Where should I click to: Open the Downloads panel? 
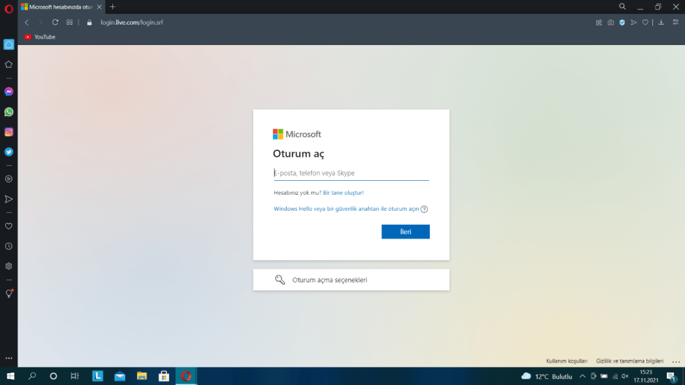tap(661, 22)
